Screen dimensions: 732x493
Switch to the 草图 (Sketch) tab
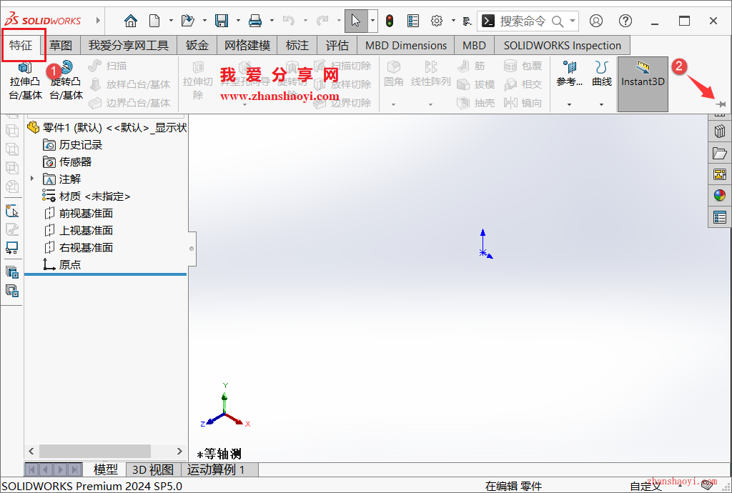tap(61, 45)
